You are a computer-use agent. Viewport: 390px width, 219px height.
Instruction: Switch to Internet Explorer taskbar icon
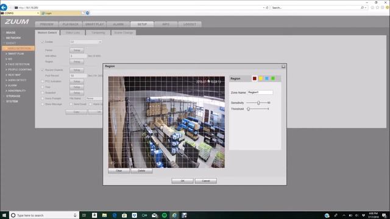pos(174,215)
